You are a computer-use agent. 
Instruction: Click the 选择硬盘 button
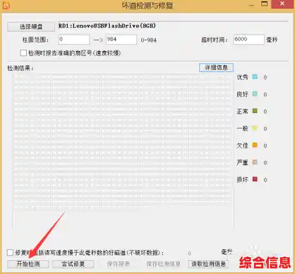coord(31,27)
